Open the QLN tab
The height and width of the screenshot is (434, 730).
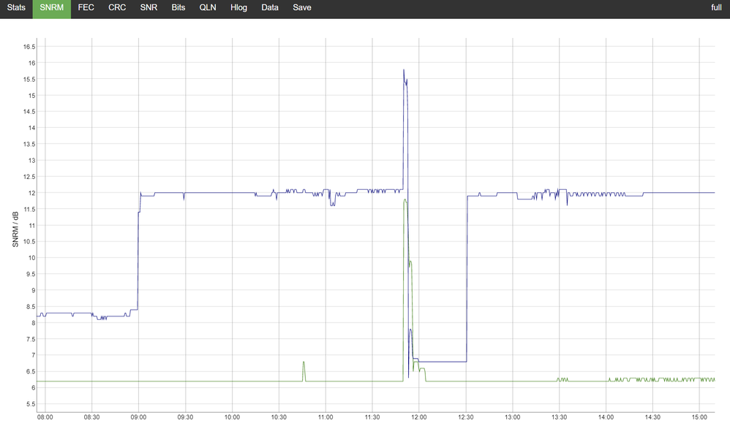208,8
